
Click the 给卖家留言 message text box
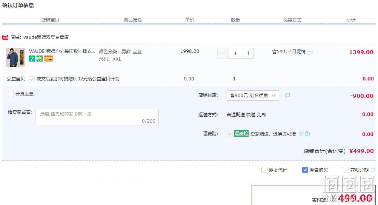pyautogui.click(x=97, y=117)
